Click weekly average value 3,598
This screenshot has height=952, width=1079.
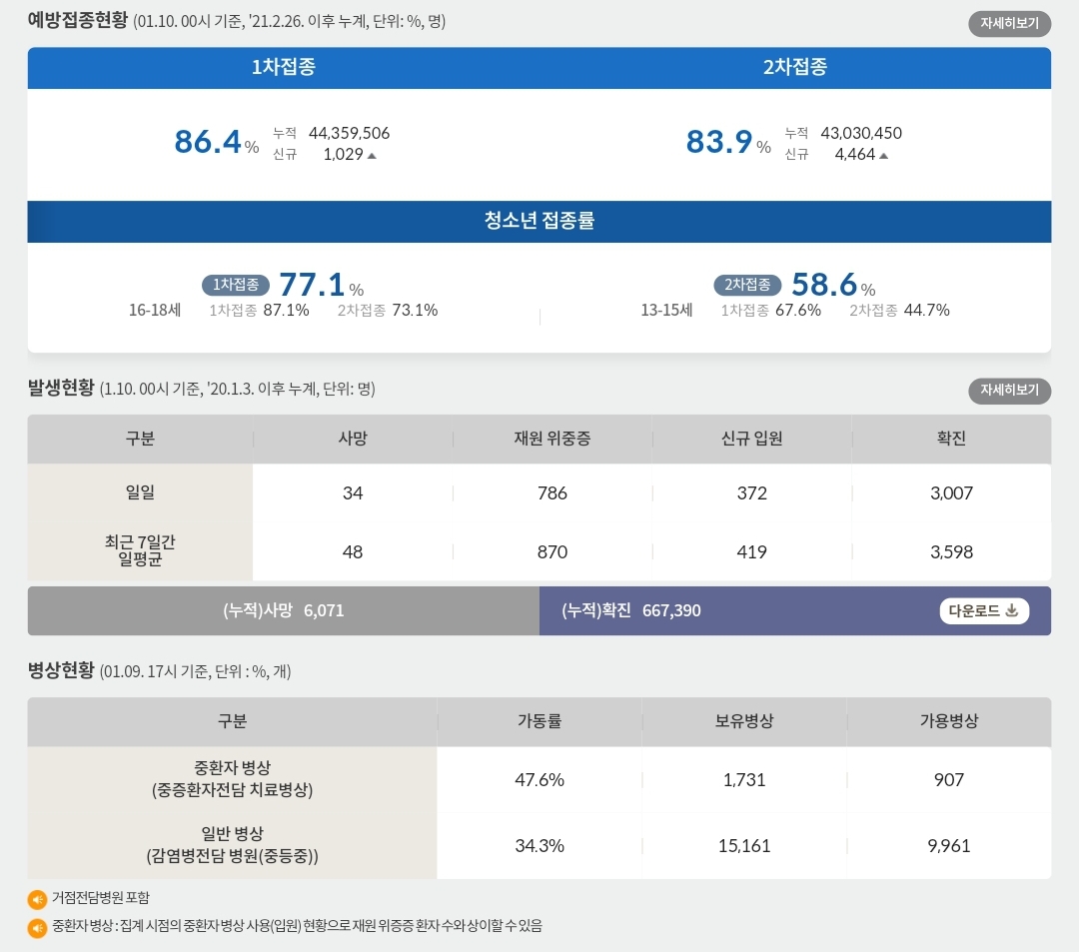tap(952, 552)
